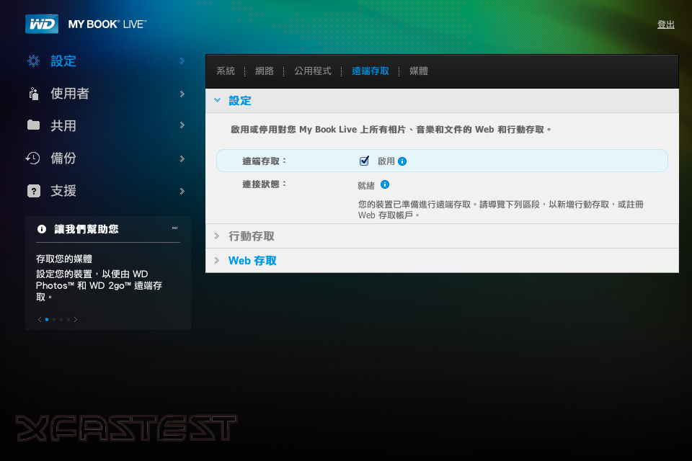Uncheck the 遠端存取 啟用 checkbox
The width and height of the screenshot is (692, 461).
[x=364, y=161]
